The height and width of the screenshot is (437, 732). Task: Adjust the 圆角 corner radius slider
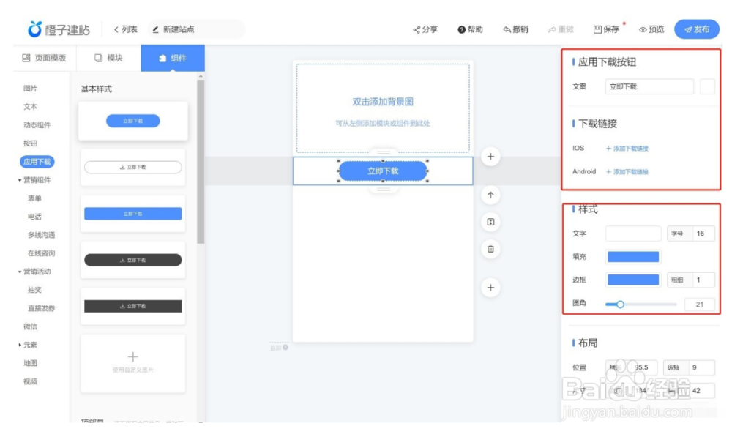point(622,302)
